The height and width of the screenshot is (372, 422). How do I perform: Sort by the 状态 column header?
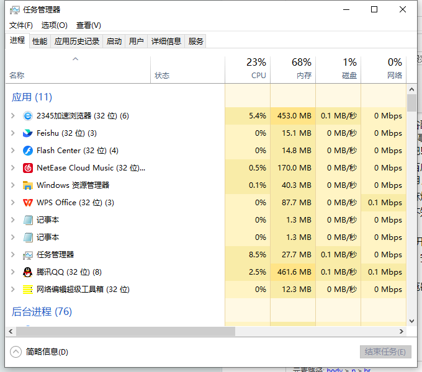187,69
